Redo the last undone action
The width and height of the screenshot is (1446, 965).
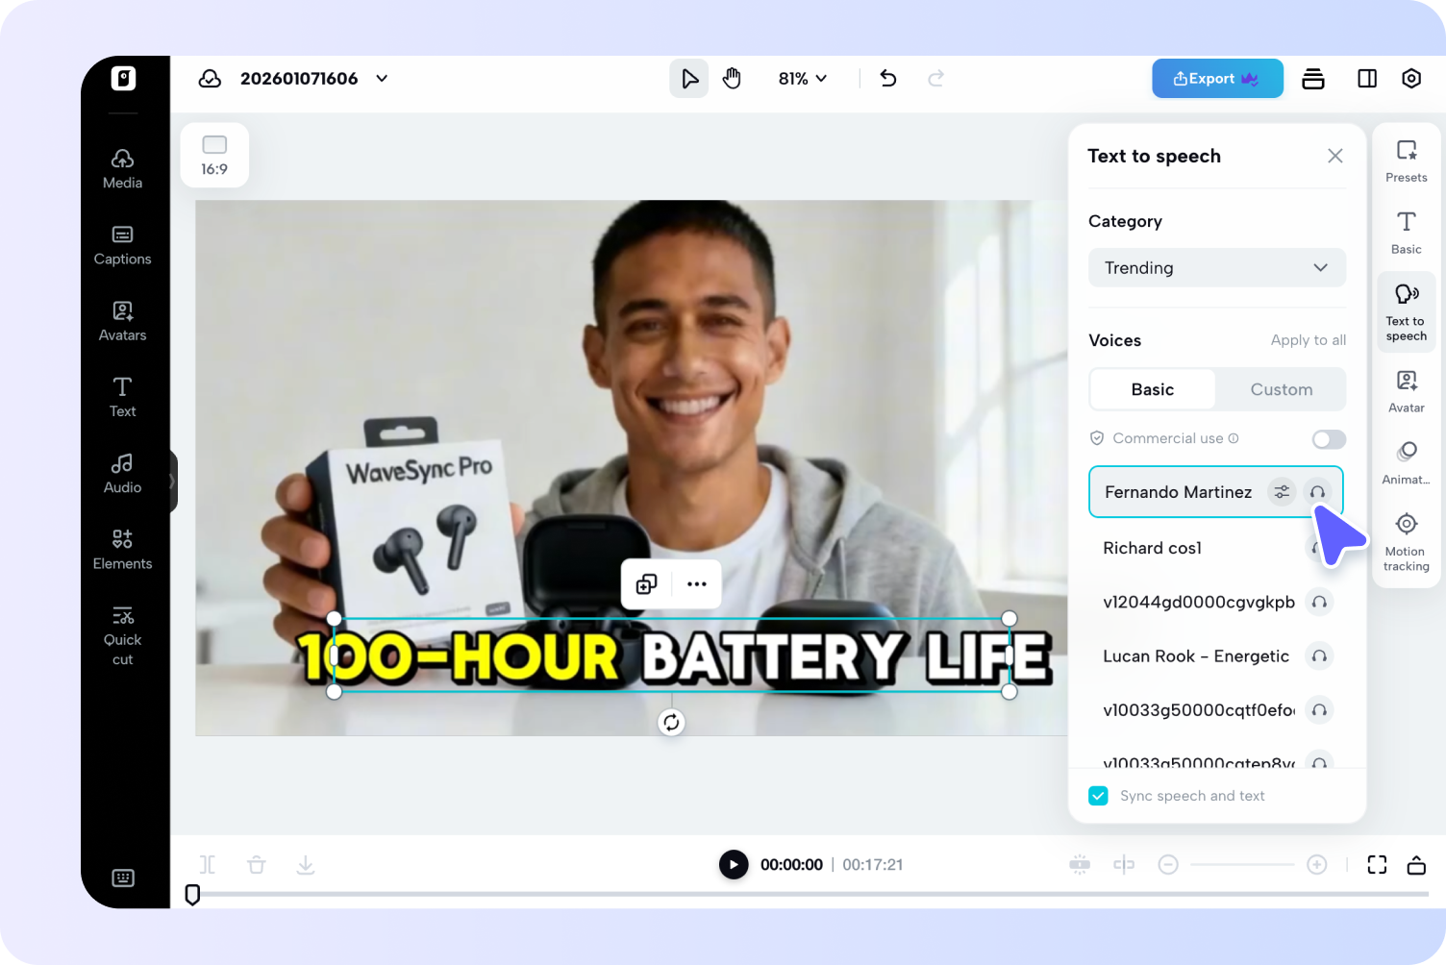935,79
